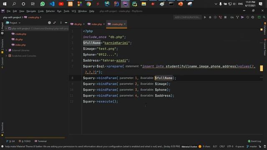Open db.php in the project tree
Viewport: 267px width, 150px height.
(17, 40)
